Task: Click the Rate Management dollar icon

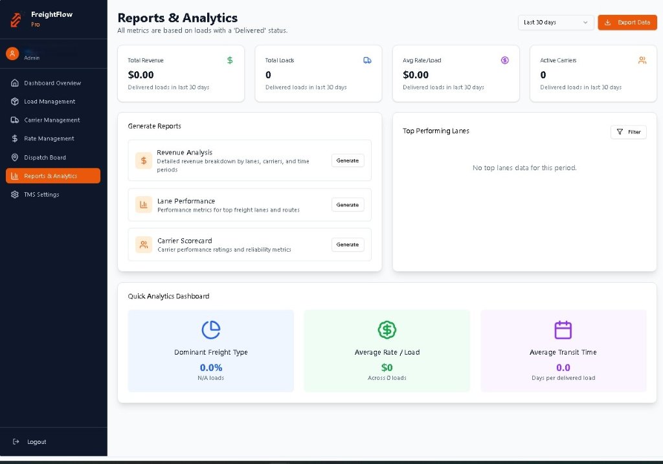Action: point(15,138)
